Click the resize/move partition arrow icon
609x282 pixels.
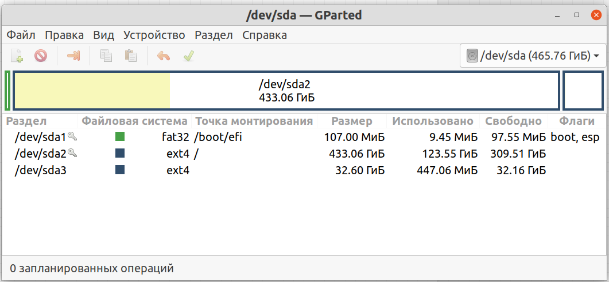click(x=73, y=56)
